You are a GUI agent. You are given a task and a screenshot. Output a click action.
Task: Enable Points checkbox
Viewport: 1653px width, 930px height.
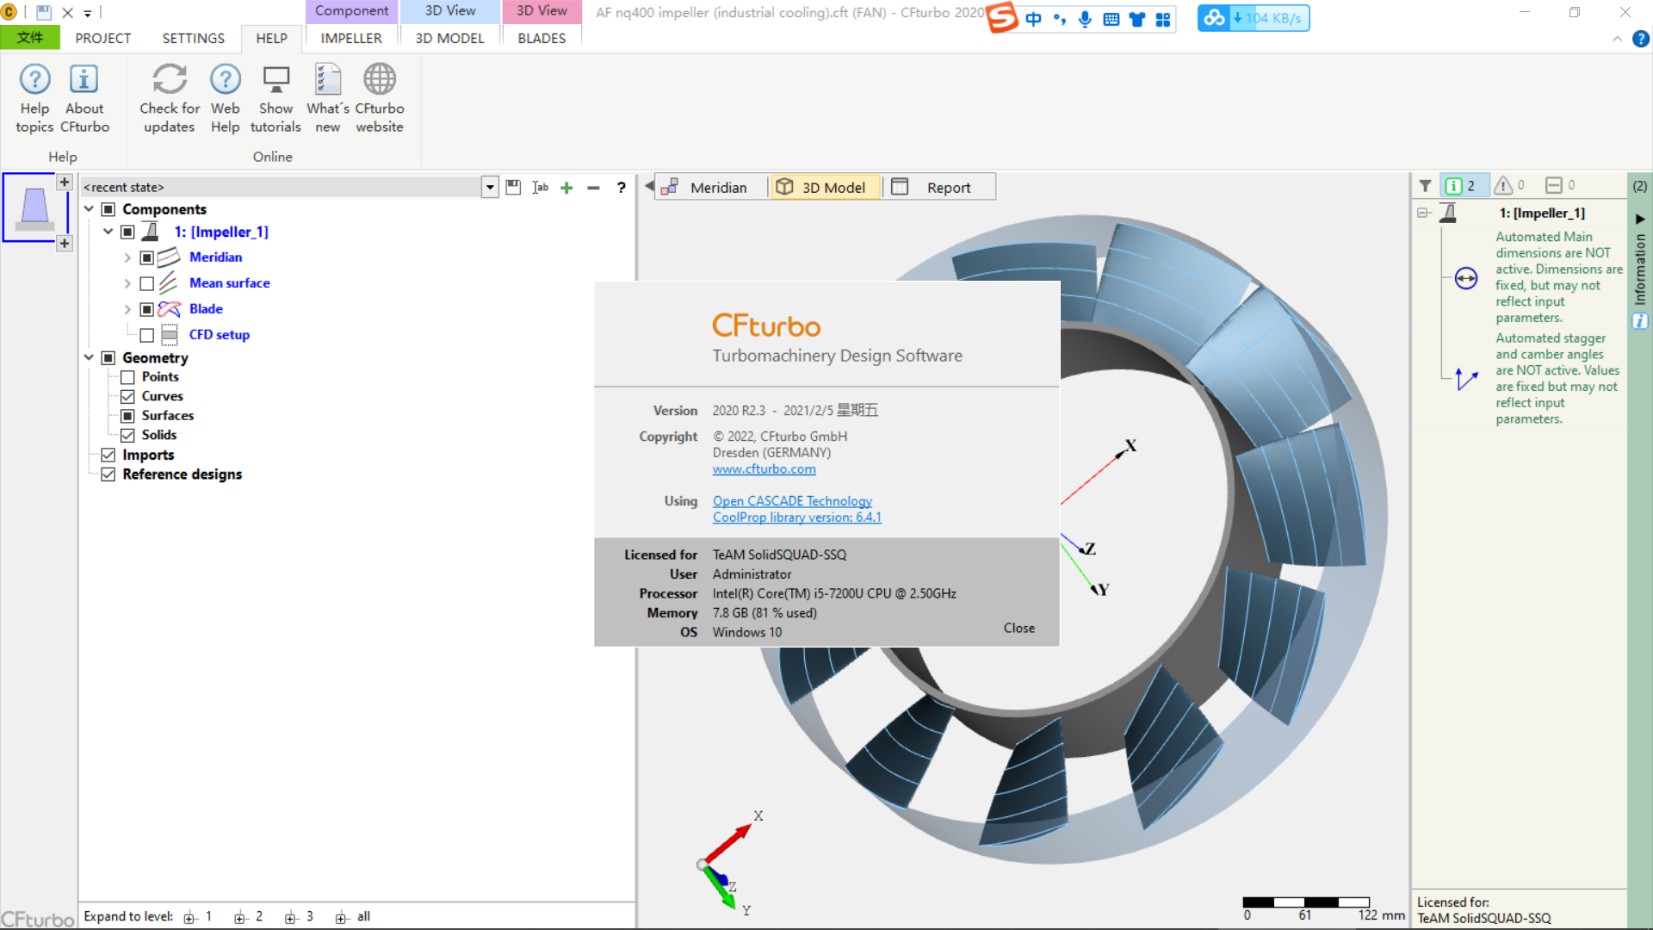(x=127, y=377)
